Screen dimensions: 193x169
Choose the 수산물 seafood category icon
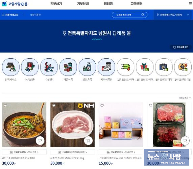pos(49,67)
